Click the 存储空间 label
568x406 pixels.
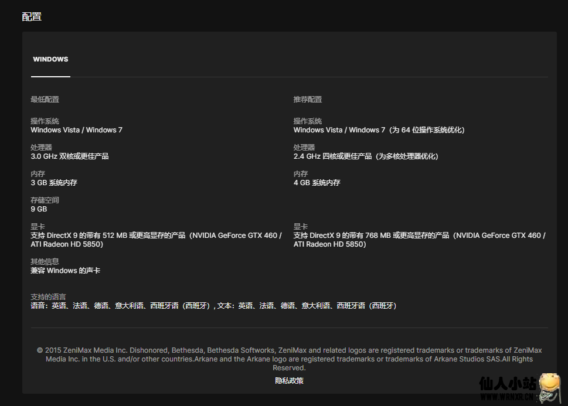click(45, 200)
